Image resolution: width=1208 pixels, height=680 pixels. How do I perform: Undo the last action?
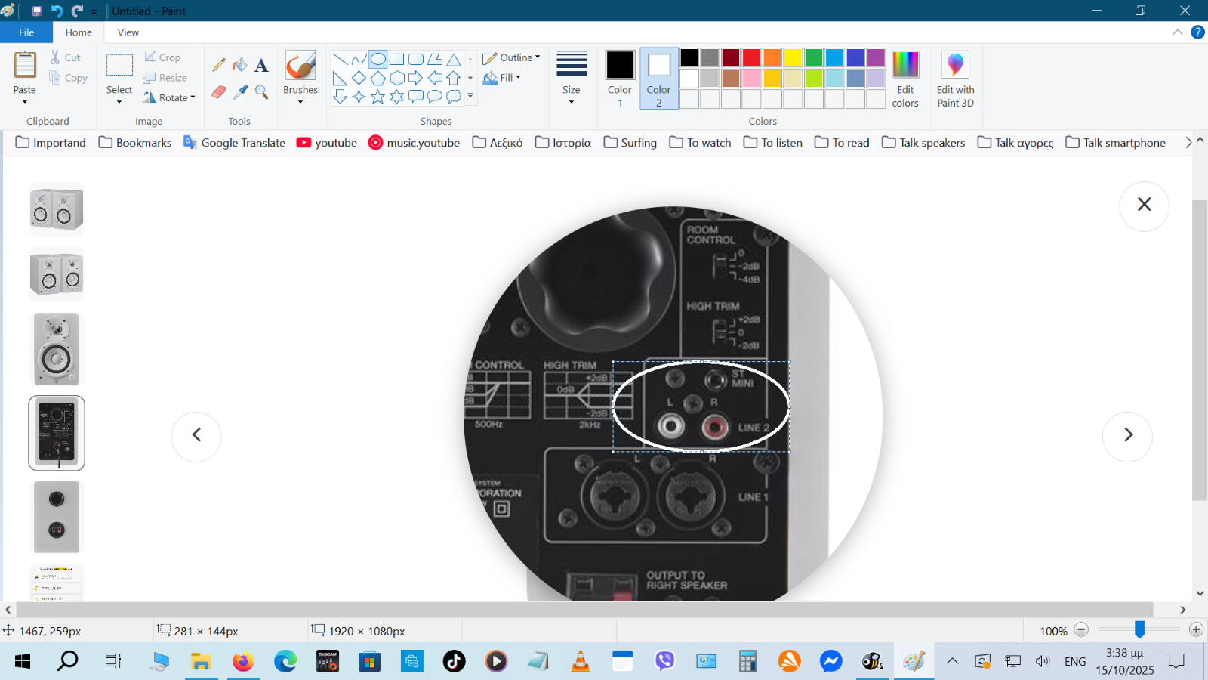point(57,11)
